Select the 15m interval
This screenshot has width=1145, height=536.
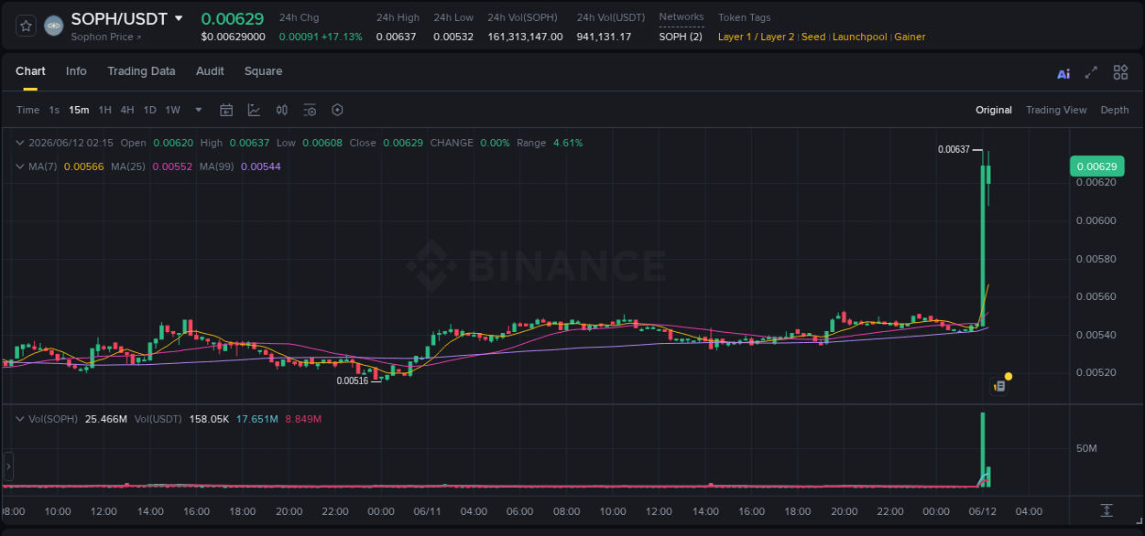[x=79, y=110]
